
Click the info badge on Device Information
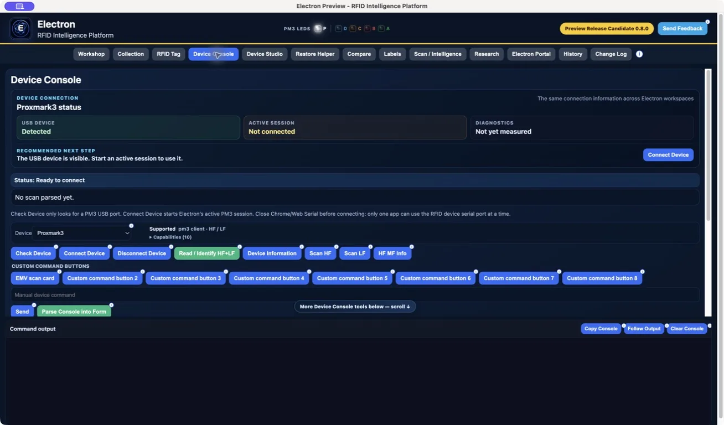(x=302, y=247)
